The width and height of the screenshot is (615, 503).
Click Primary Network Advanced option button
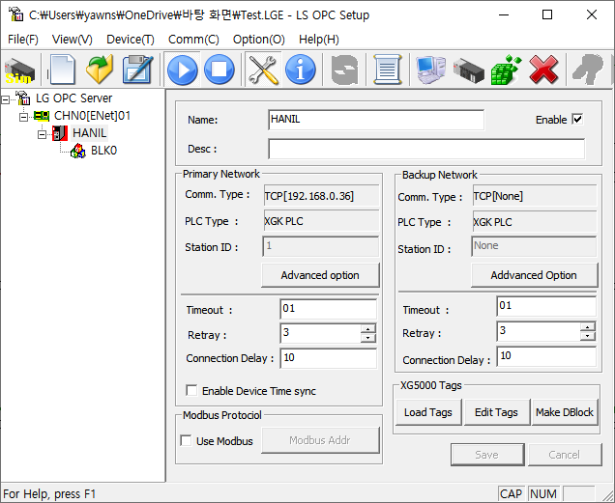click(320, 275)
